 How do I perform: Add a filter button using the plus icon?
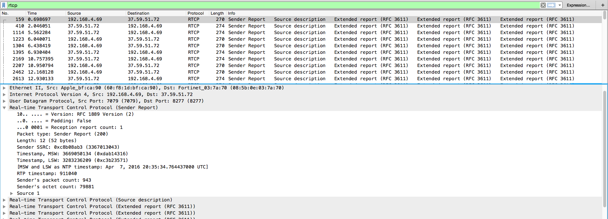(x=603, y=5)
